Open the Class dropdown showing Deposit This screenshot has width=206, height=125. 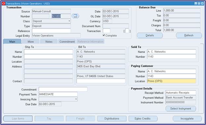pos(51,21)
